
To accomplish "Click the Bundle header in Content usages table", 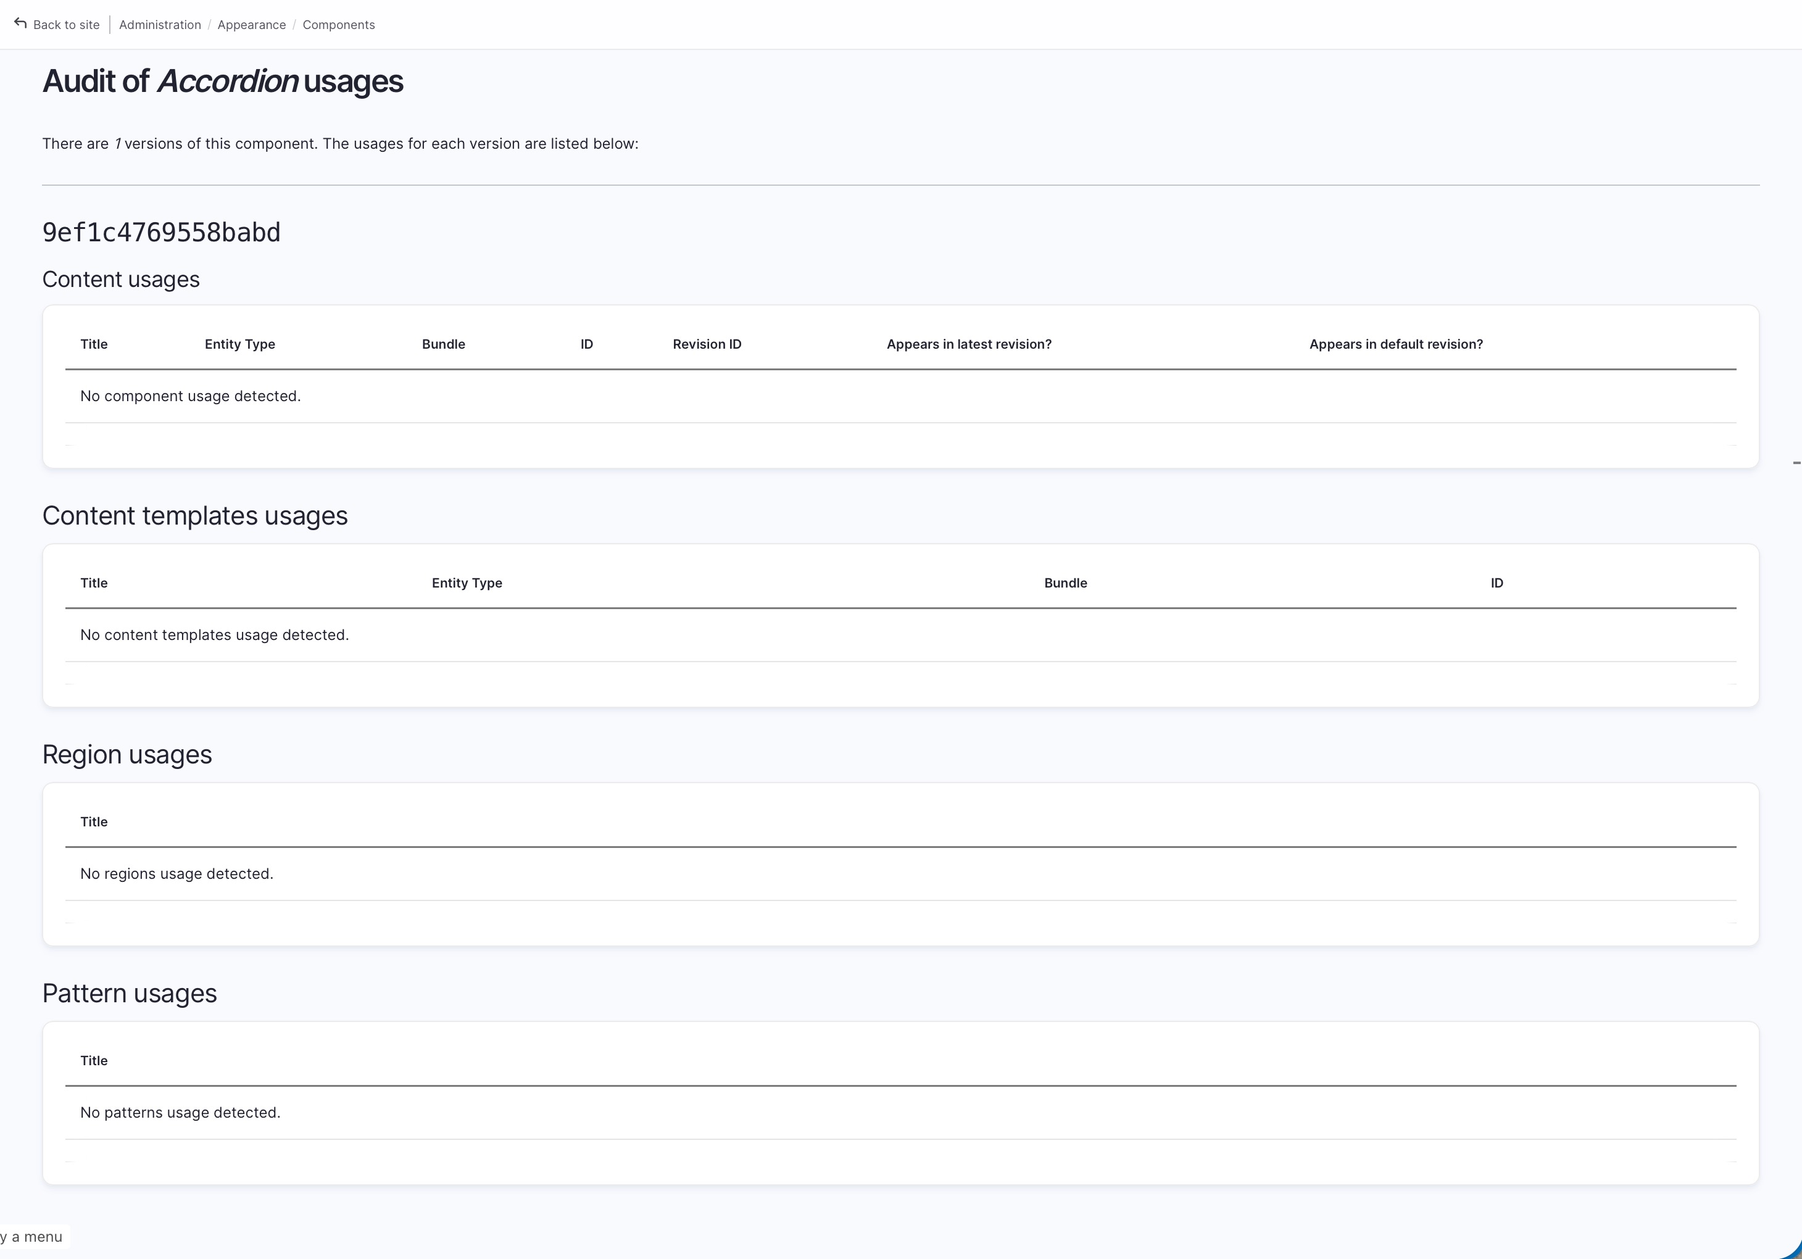I will pos(444,344).
